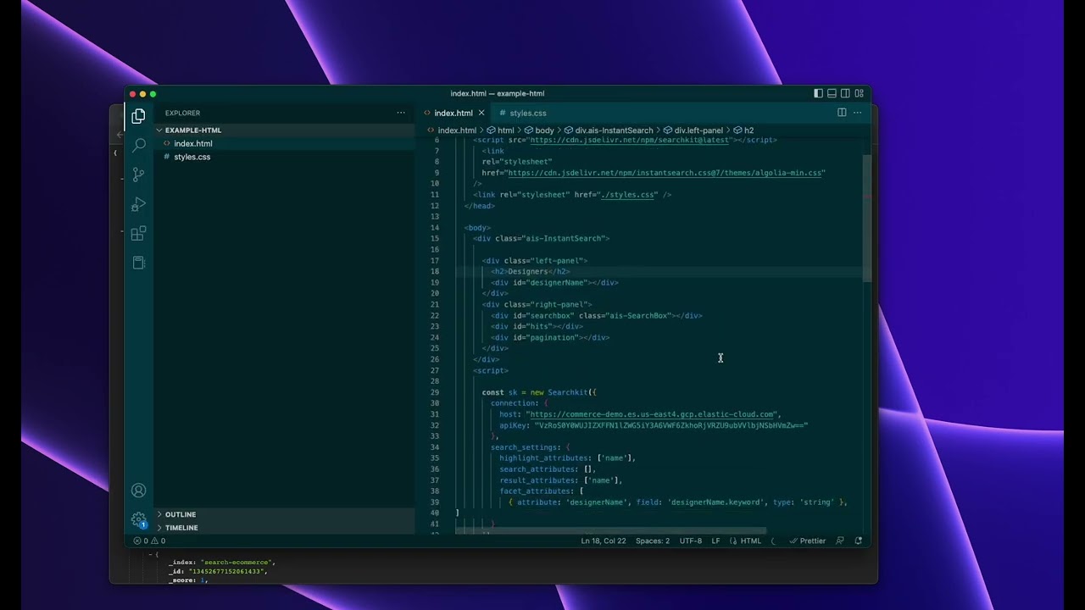The height and width of the screenshot is (610, 1085).
Task: Open index.html in the explorer tree
Action: [x=193, y=143]
